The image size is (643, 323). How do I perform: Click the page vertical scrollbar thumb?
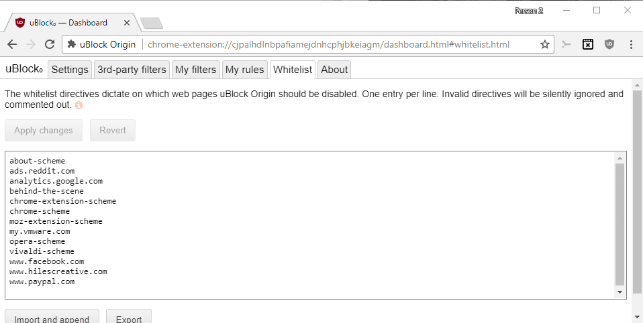coord(637,192)
